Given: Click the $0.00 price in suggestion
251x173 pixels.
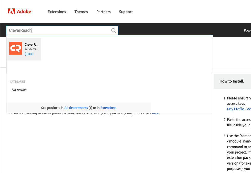Looking at the screenshot, I should (29, 54).
